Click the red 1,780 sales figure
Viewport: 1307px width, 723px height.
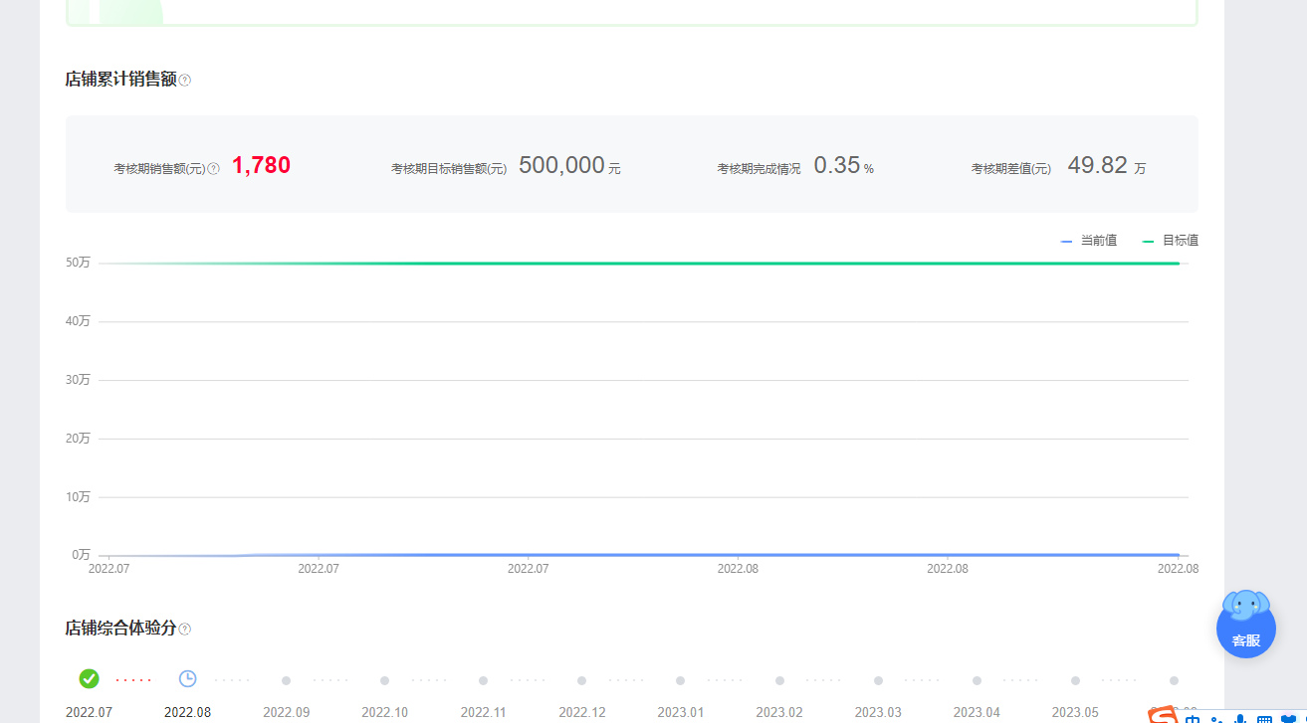click(x=261, y=166)
